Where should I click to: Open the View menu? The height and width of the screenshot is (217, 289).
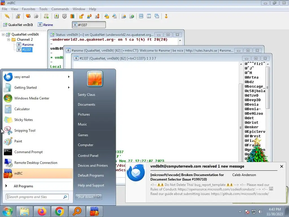tap(14, 9)
